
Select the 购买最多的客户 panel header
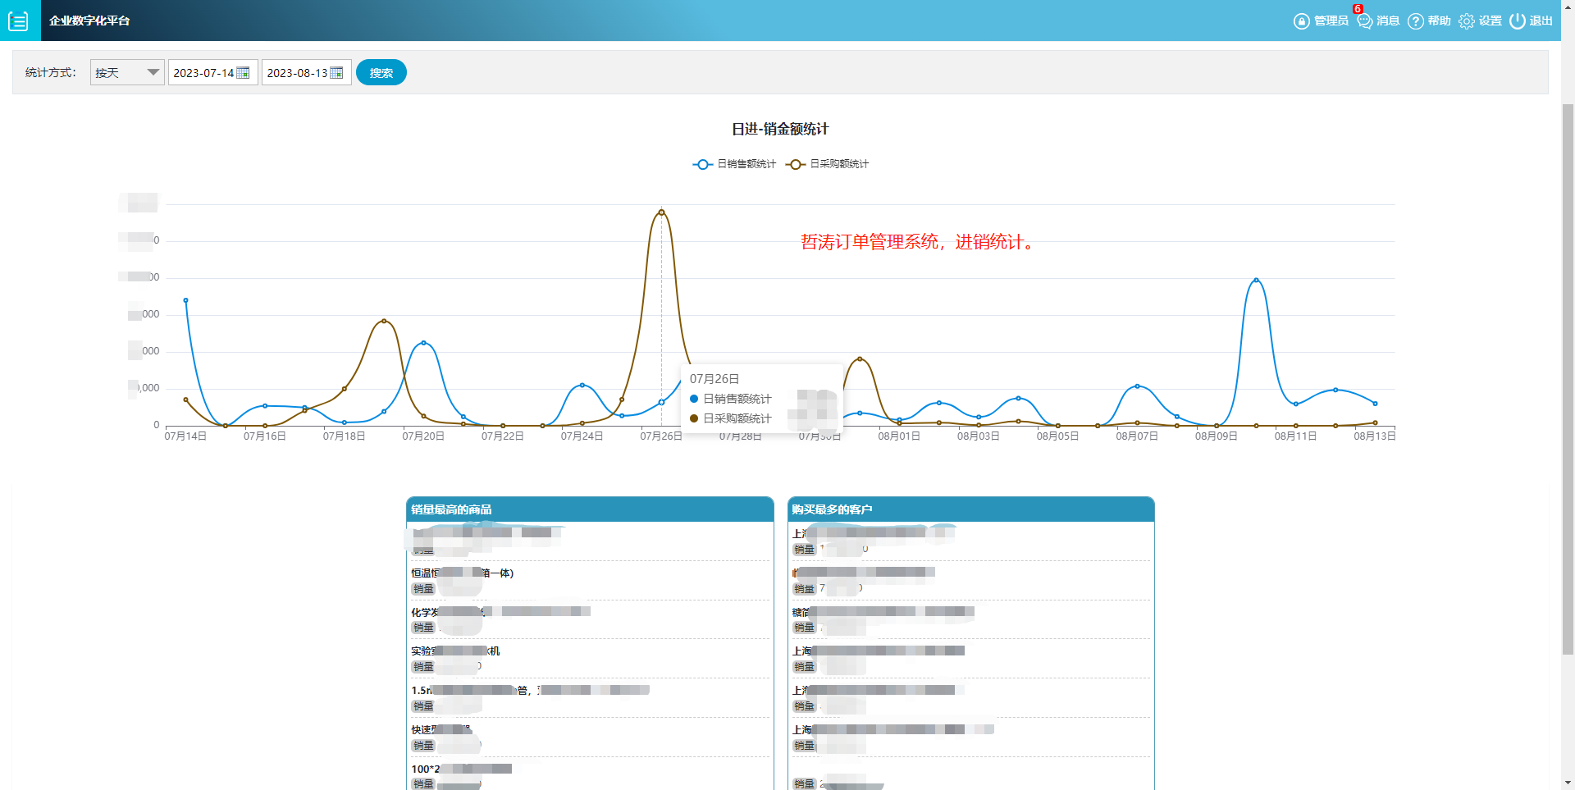pyautogui.click(x=970, y=509)
